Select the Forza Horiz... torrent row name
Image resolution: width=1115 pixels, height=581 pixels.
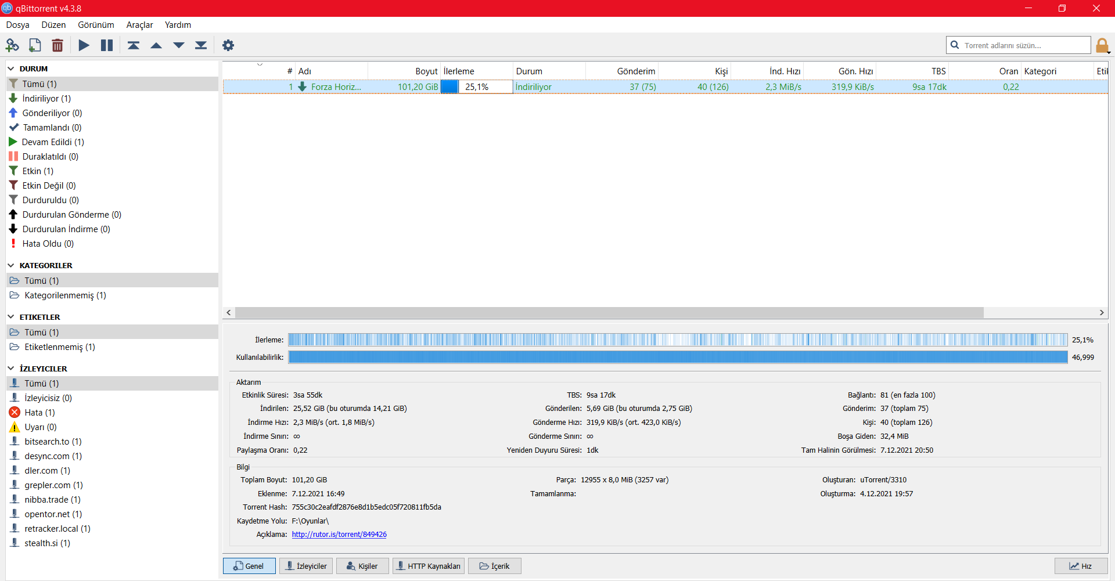point(336,86)
